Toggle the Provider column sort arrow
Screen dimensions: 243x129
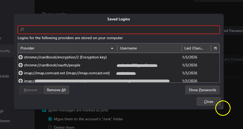[x=112, y=48]
